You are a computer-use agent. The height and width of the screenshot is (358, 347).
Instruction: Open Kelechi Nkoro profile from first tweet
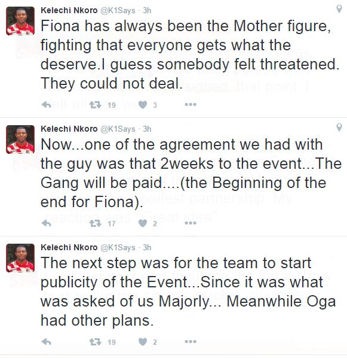point(69,11)
